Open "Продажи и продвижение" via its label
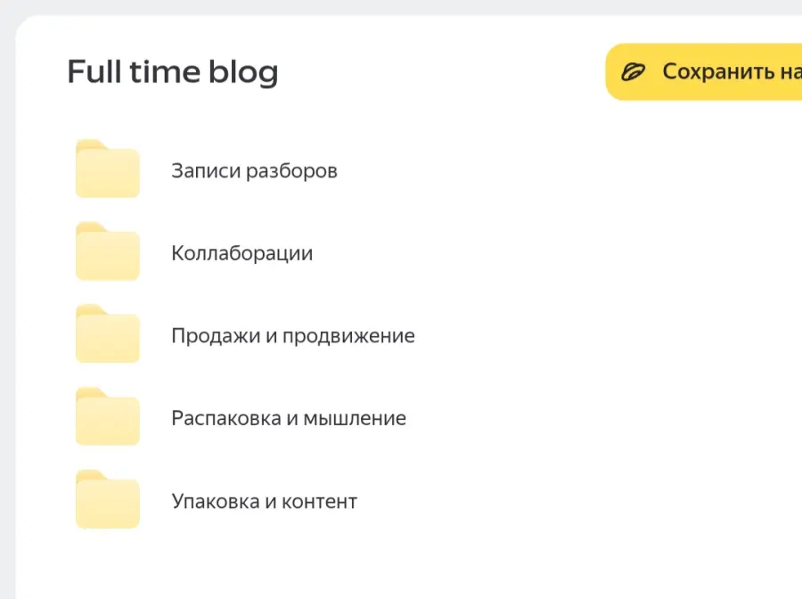The width and height of the screenshot is (802, 599). [292, 335]
